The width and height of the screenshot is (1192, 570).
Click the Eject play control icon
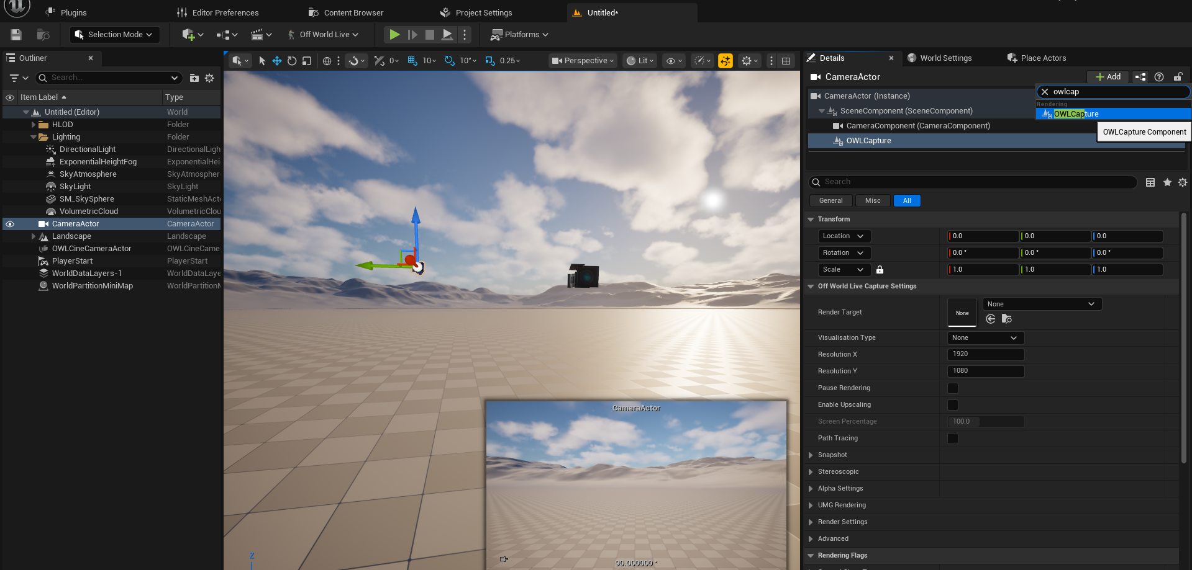(447, 35)
